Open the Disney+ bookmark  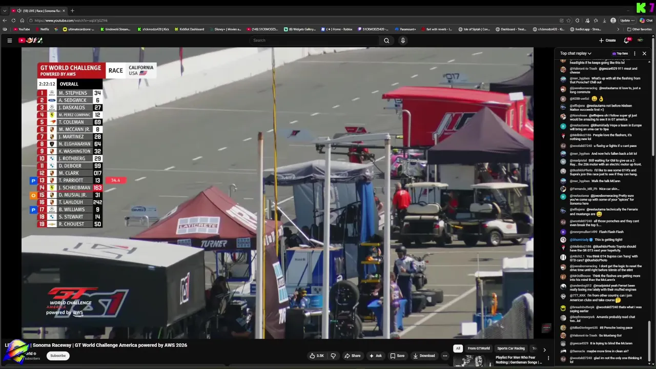(225, 29)
